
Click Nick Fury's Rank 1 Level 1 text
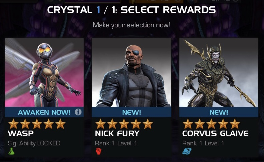point(116,143)
